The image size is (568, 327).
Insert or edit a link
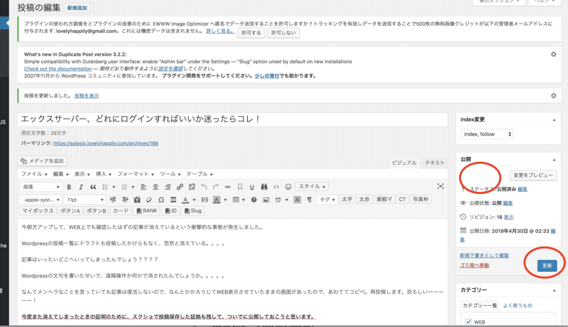tap(180, 187)
